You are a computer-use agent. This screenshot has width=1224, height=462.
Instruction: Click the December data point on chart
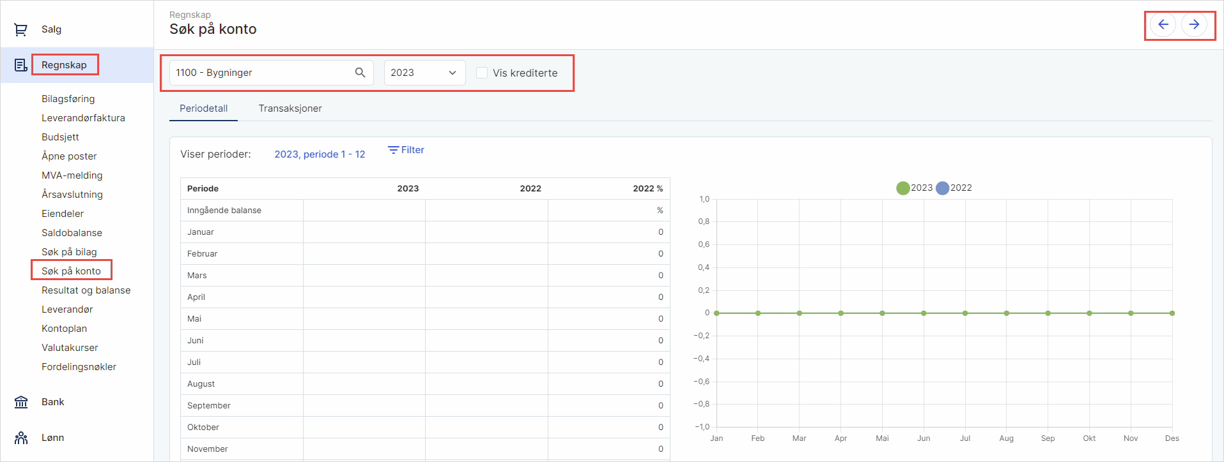(1172, 313)
